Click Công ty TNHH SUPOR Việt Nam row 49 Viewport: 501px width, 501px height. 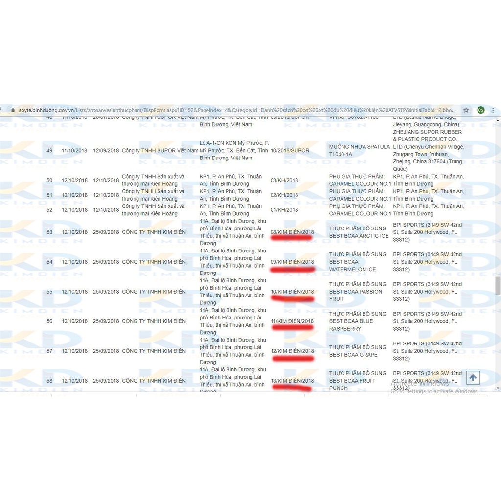(x=160, y=150)
